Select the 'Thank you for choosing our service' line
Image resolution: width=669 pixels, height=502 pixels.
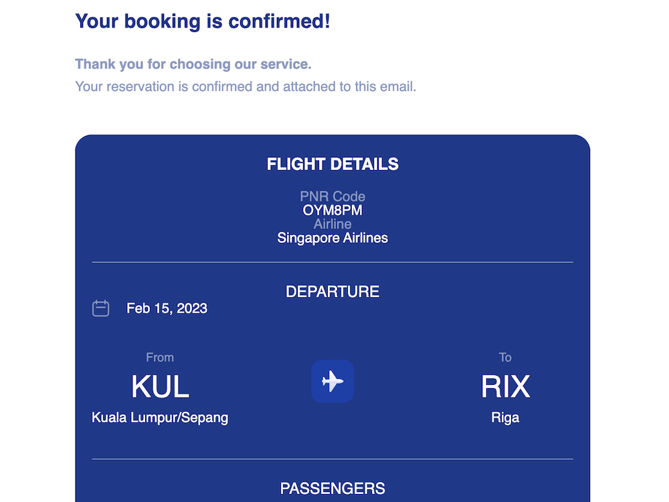[x=193, y=64]
